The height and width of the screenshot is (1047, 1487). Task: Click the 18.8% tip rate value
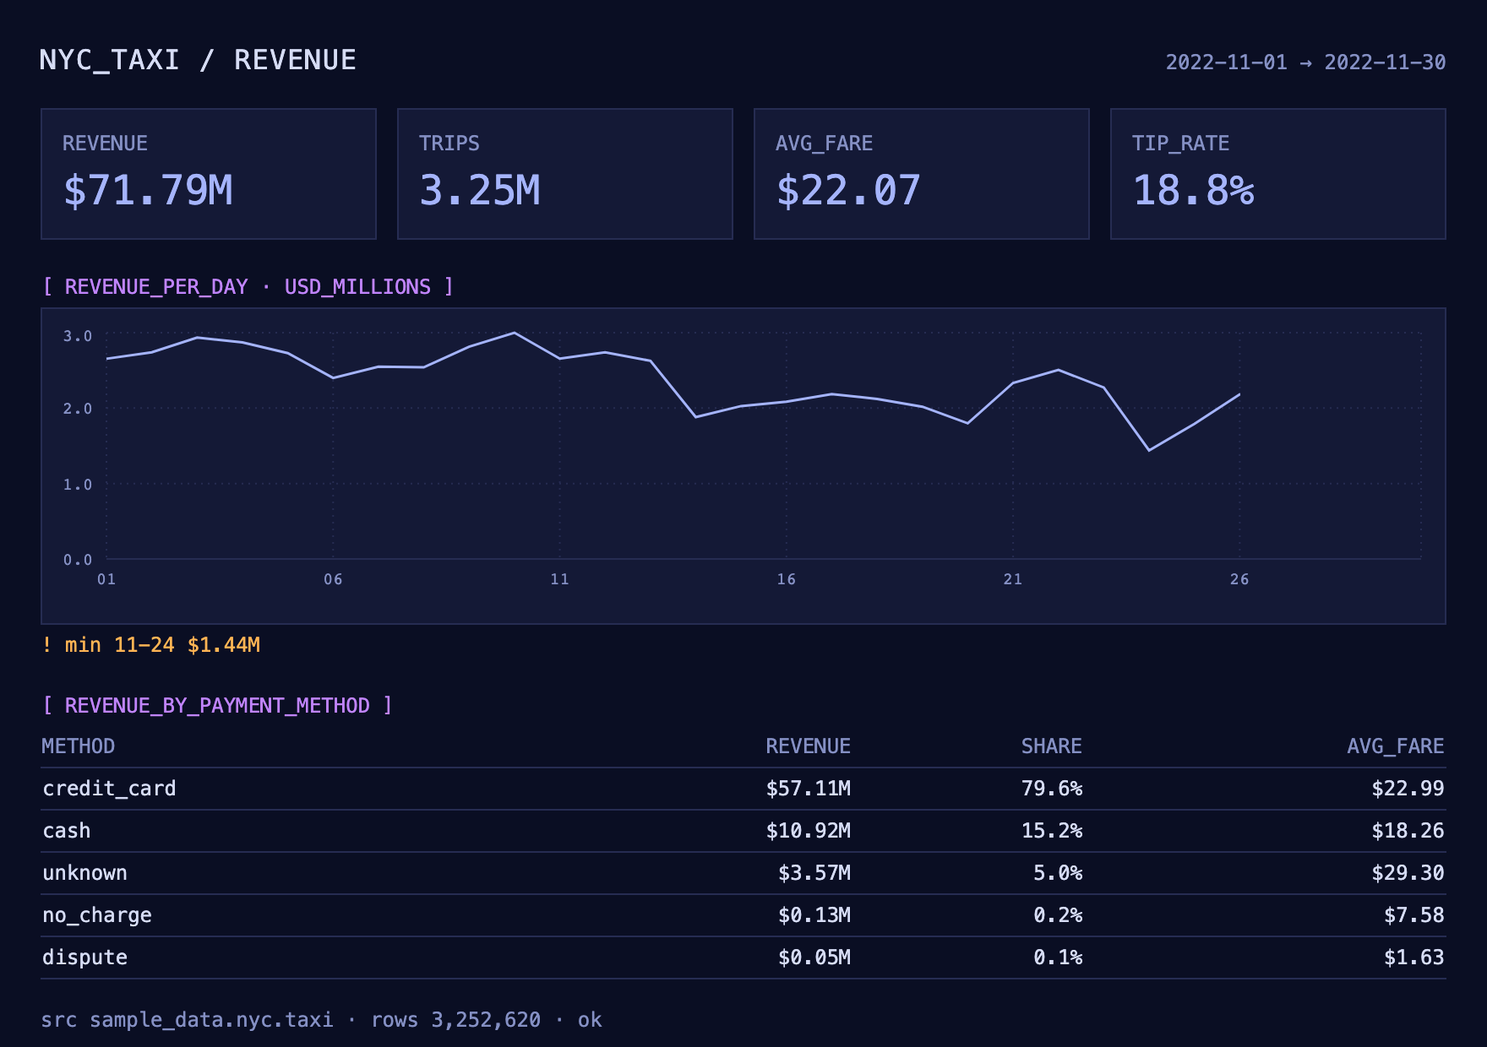pyautogui.click(x=1193, y=190)
